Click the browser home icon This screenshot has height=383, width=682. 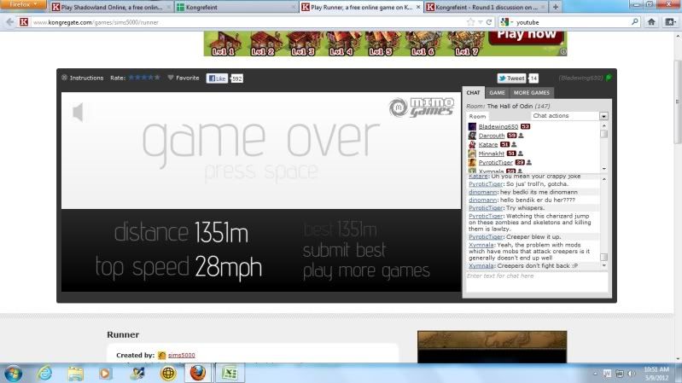coord(651,22)
